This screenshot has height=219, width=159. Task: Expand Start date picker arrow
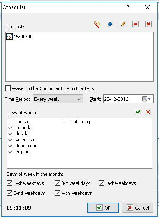pos(150,99)
